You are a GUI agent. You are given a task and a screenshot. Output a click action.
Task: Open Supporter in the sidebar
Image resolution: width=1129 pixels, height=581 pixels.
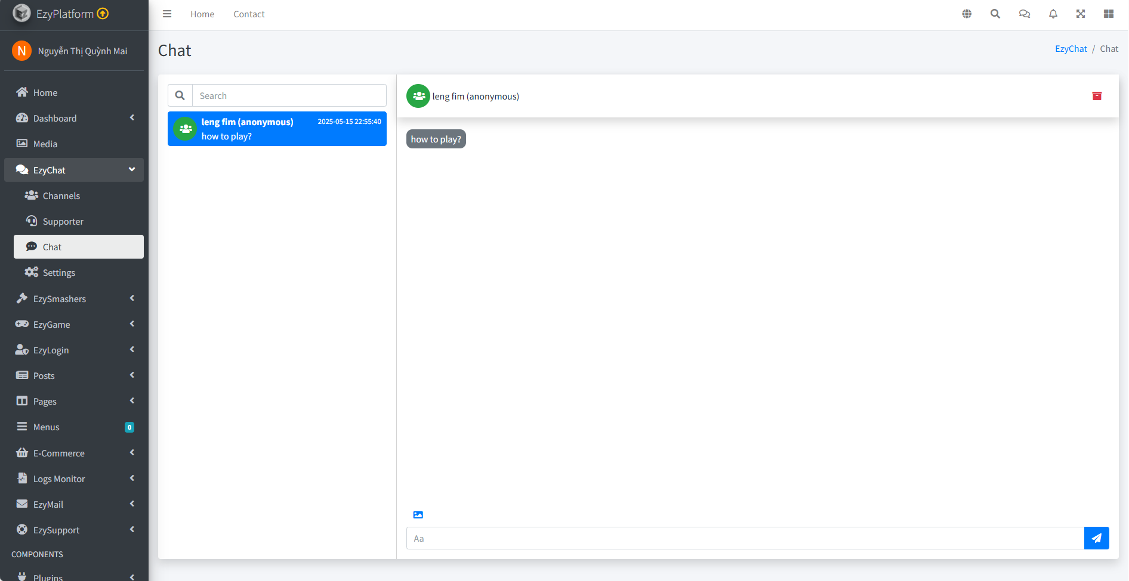pos(63,221)
